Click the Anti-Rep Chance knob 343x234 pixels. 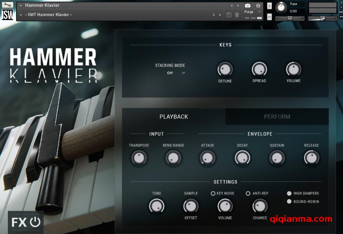tap(260, 206)
